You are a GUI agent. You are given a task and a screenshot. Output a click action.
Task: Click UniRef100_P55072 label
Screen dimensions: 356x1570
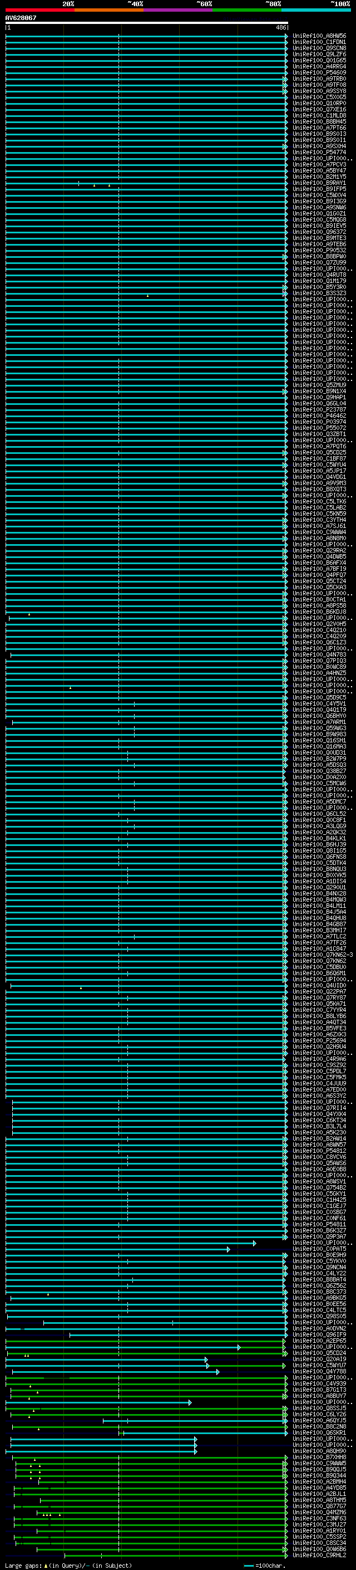tap(319, 428)
